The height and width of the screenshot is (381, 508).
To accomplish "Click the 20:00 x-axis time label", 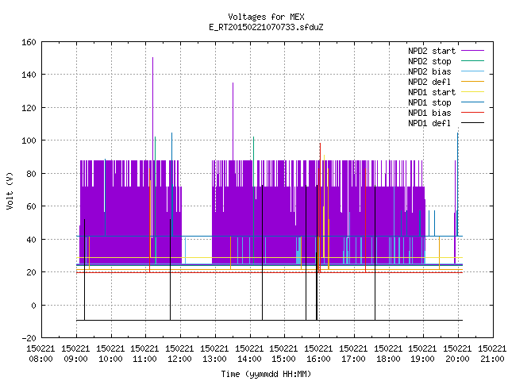I will coord(457,359).
